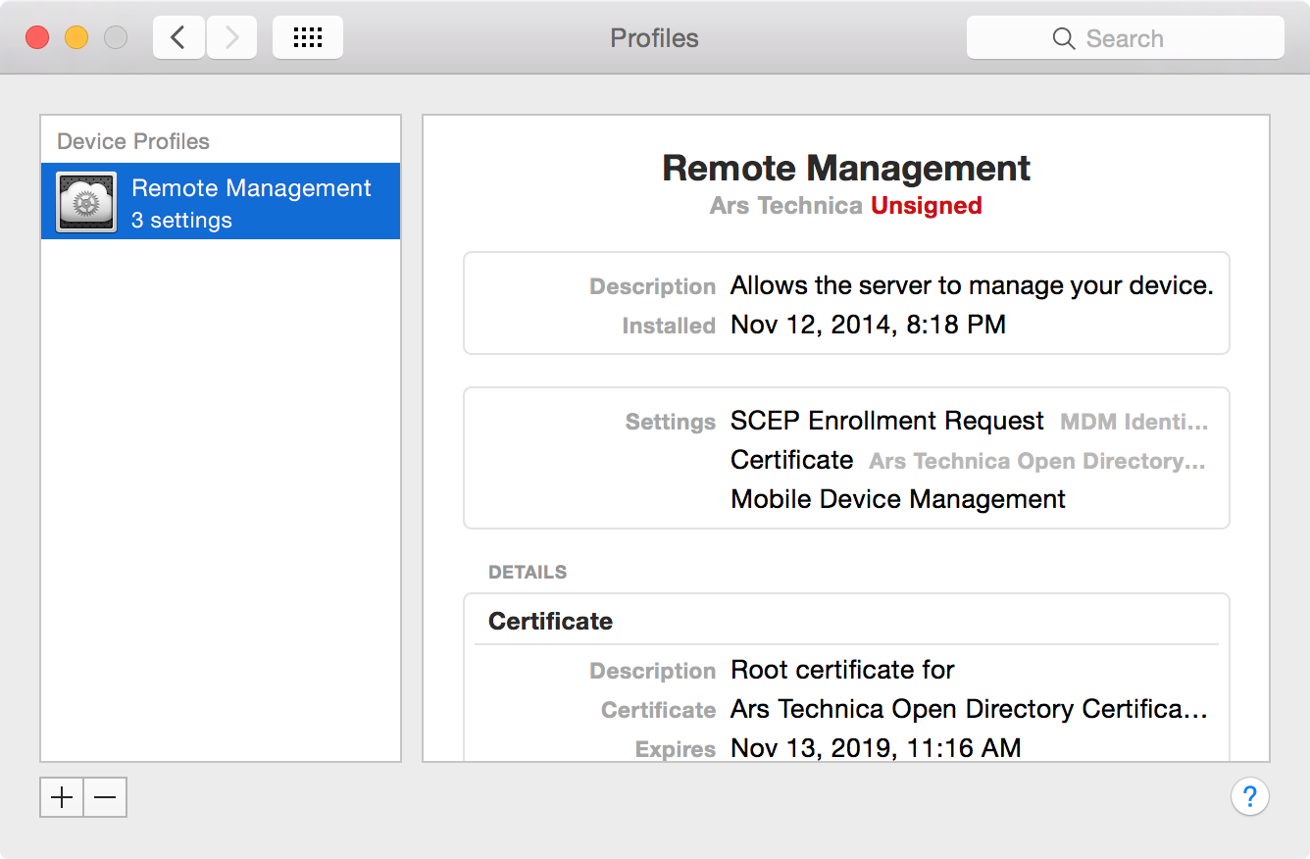
Task: Click the Certificate details section header
Action: click(550, 621)
